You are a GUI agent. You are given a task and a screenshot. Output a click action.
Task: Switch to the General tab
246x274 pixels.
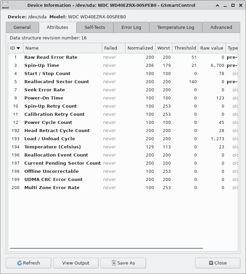point(22,27)
